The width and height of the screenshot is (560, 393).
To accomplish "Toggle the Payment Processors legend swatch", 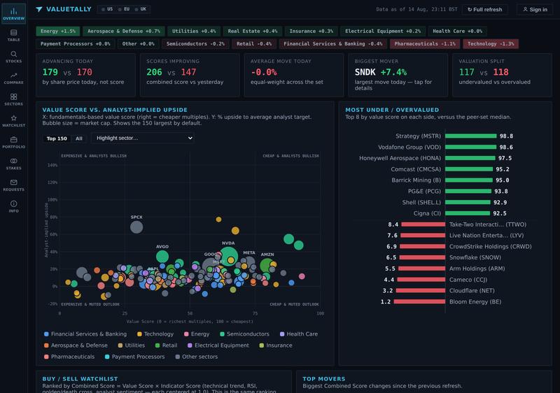I will 107,357.
